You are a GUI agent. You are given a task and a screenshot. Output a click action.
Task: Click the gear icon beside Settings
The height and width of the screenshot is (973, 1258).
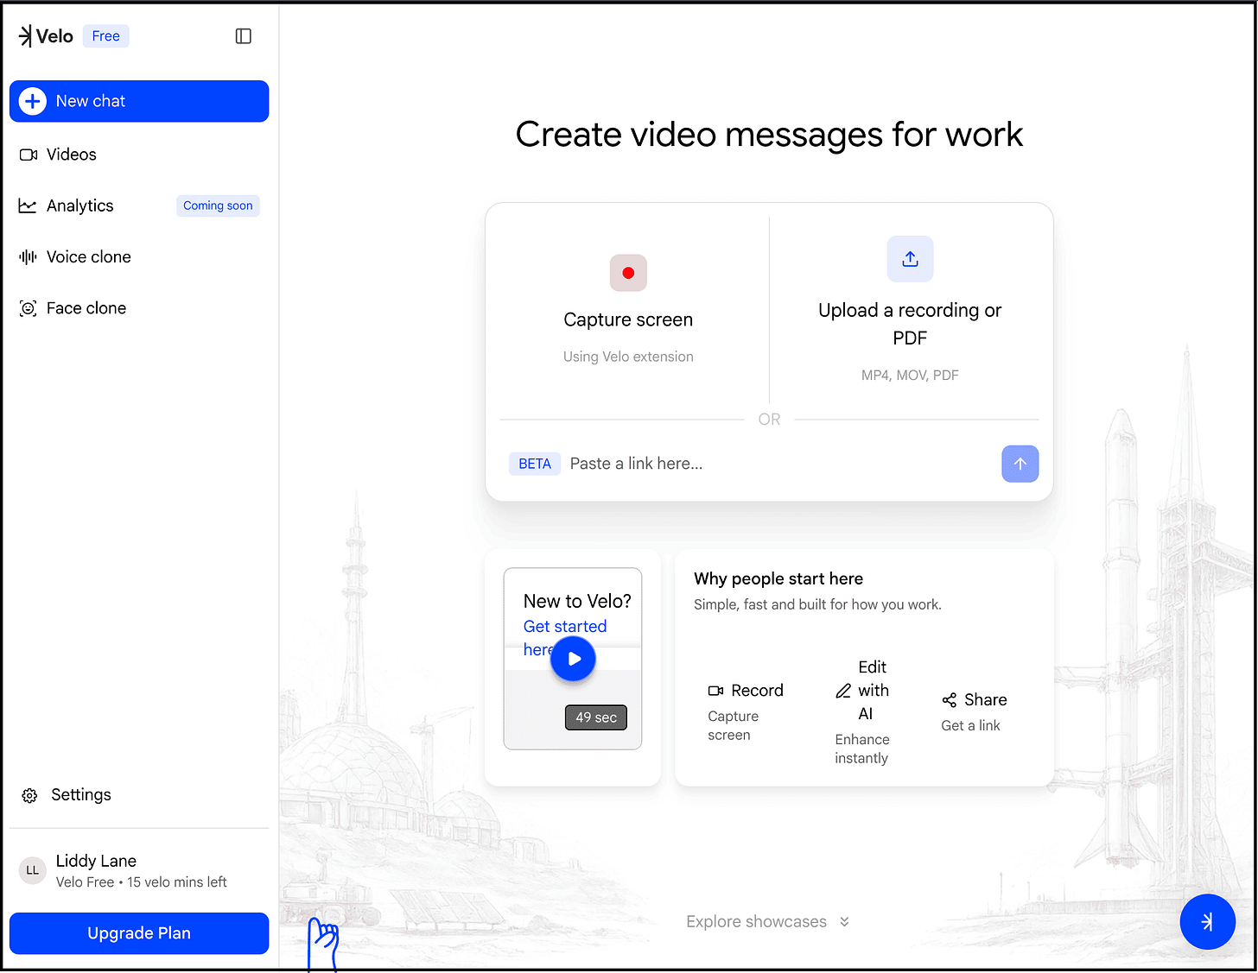29,796
